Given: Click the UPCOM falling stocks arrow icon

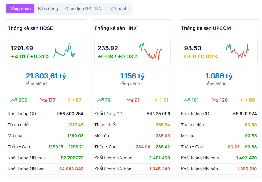Looking at the screenshot, I should [x=215, y=100].
